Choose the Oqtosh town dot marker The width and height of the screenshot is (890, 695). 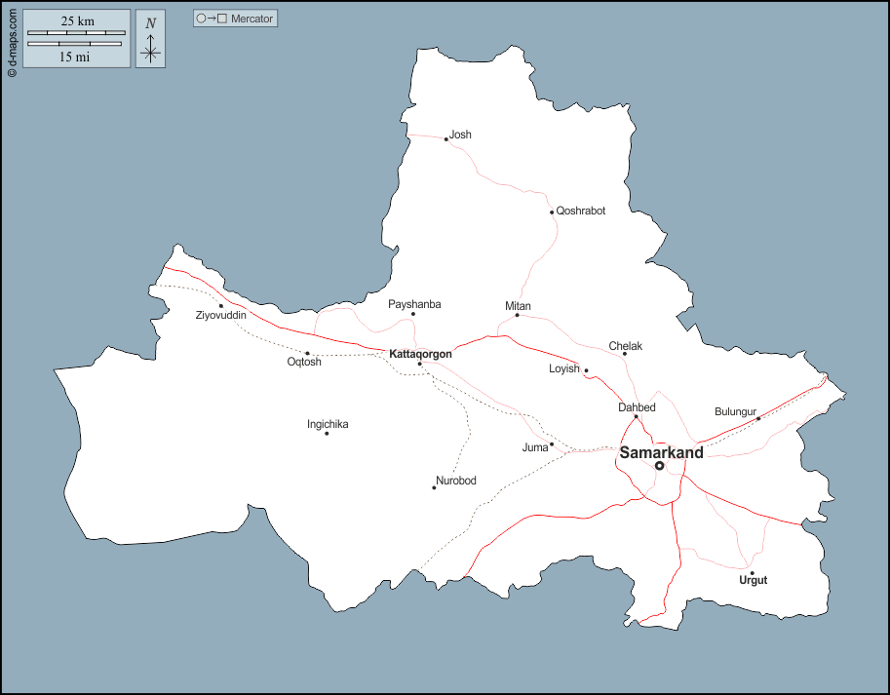click(x=307, y=354)
